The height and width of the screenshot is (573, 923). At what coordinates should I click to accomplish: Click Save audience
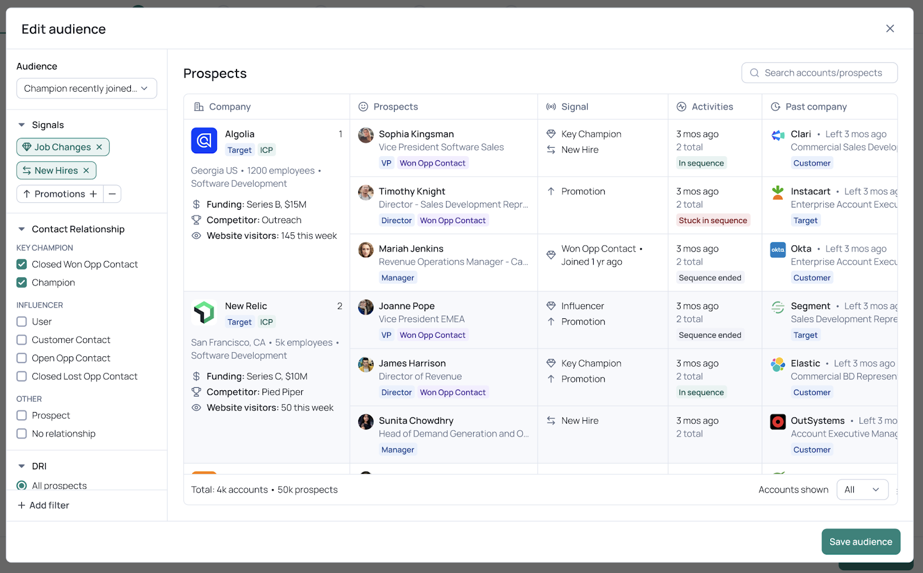(x=861, y=542)
